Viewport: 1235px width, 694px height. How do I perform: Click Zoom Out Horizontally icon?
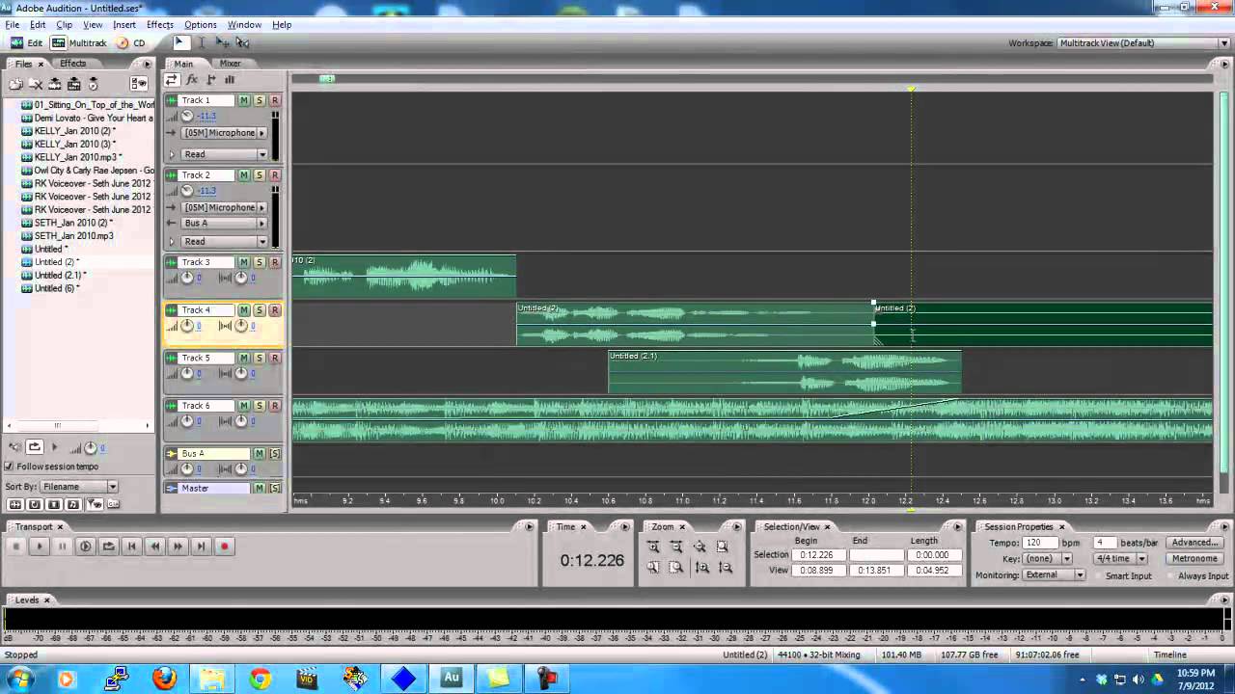tap(676, 547)
